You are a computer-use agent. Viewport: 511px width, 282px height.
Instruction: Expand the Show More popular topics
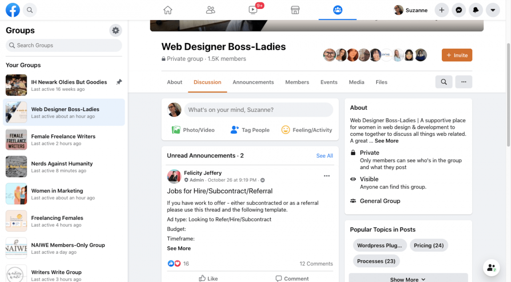coord(408,278)
